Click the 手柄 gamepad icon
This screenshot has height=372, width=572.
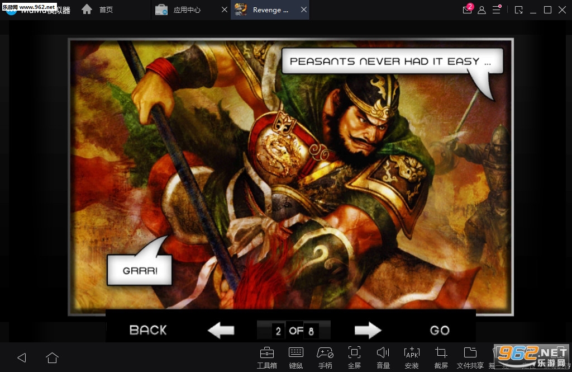[325, 357]
